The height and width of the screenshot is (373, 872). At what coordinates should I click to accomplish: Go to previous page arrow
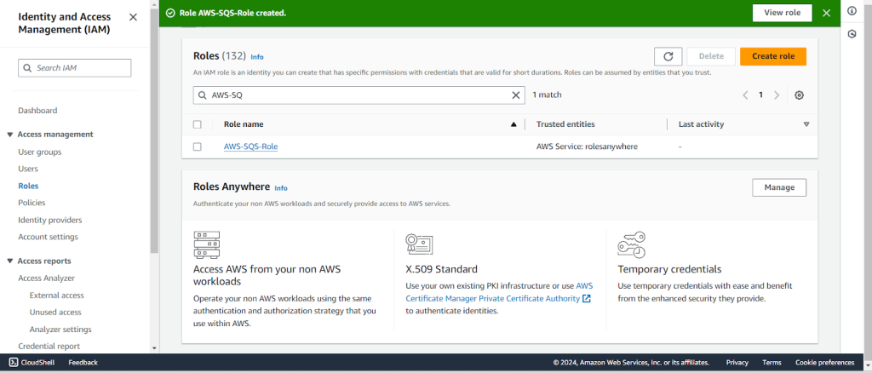tap(745, 95)
